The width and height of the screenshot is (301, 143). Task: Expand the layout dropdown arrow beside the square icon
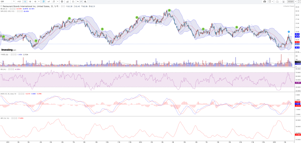coord(272,1)
